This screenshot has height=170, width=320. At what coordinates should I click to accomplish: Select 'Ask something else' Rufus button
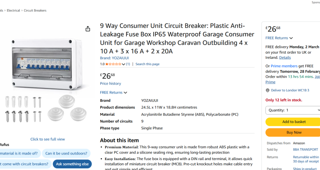[x=72, y=164]
